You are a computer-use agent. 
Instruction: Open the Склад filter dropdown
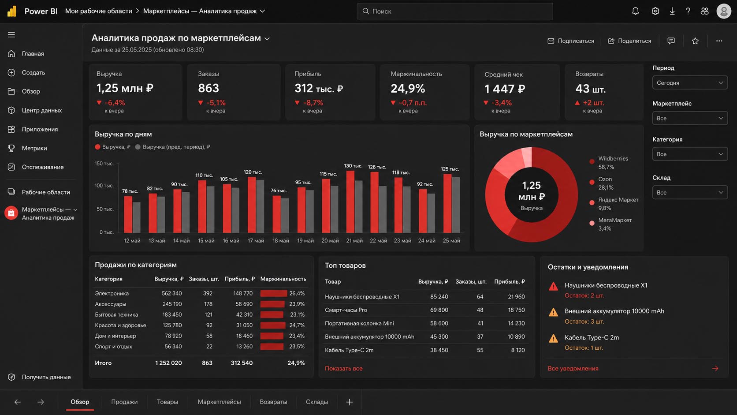[x=690, y=192]
